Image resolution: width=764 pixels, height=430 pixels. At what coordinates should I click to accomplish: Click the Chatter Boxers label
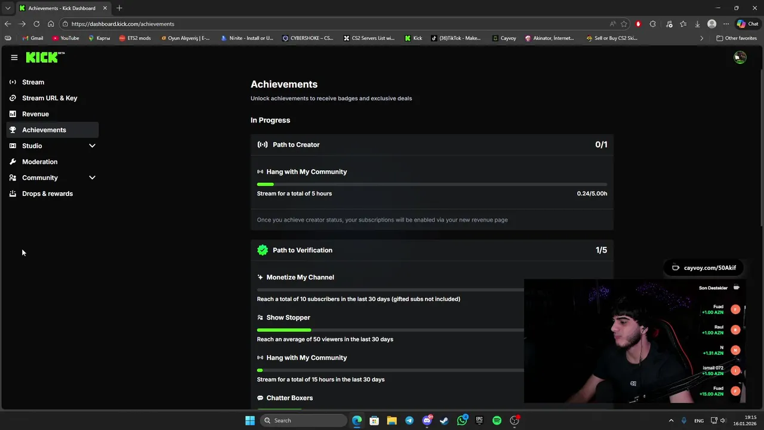[289, 398]
